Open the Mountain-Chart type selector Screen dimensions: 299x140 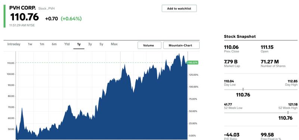(181, 45)
